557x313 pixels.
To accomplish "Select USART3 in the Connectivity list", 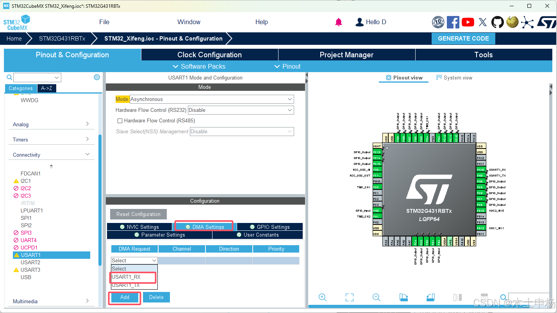I will coord(30,270).
